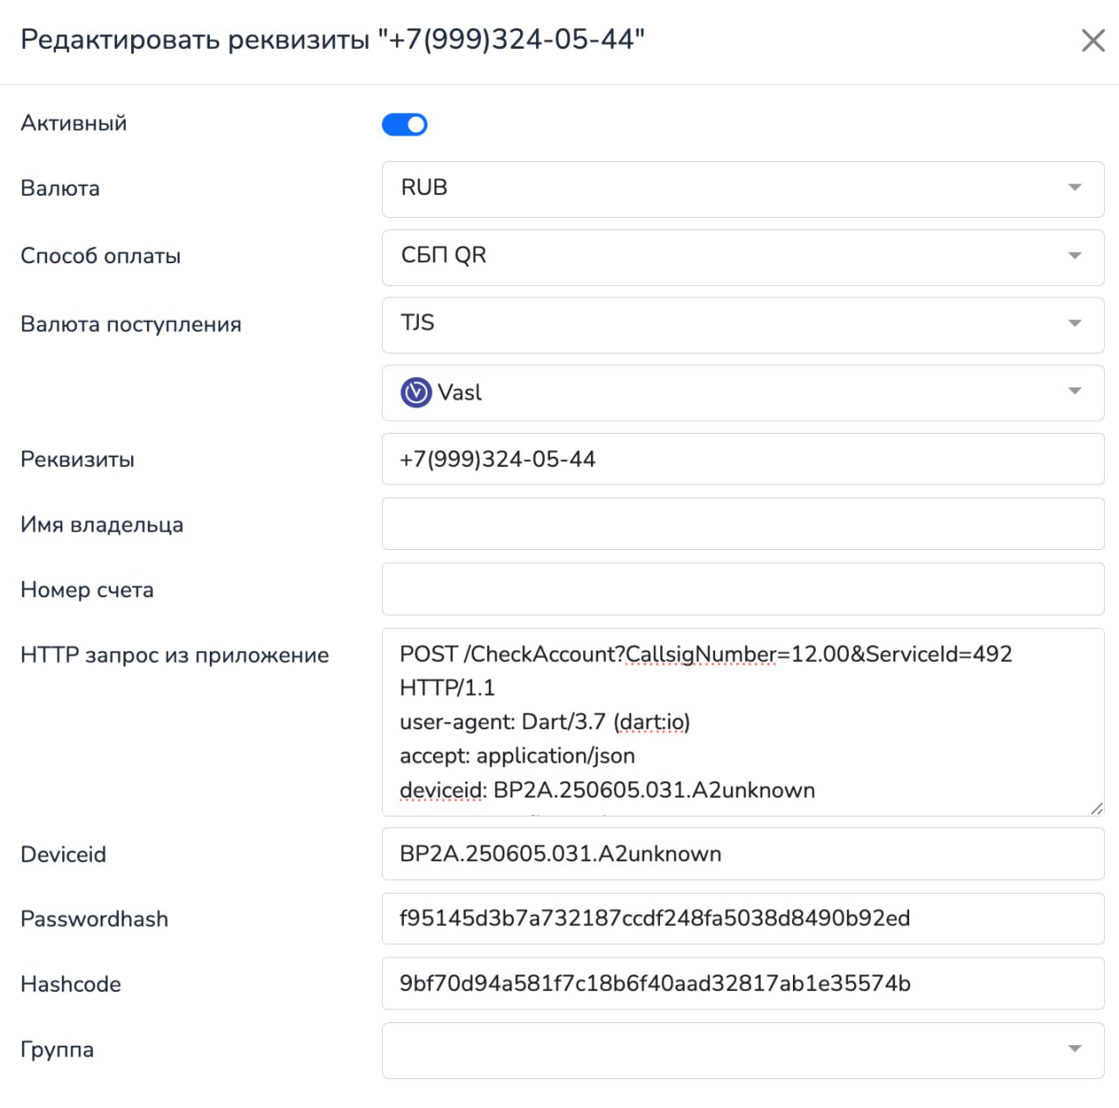Toggle the Активный switch off
1119x1108 pixels.
tap(405, 125)
